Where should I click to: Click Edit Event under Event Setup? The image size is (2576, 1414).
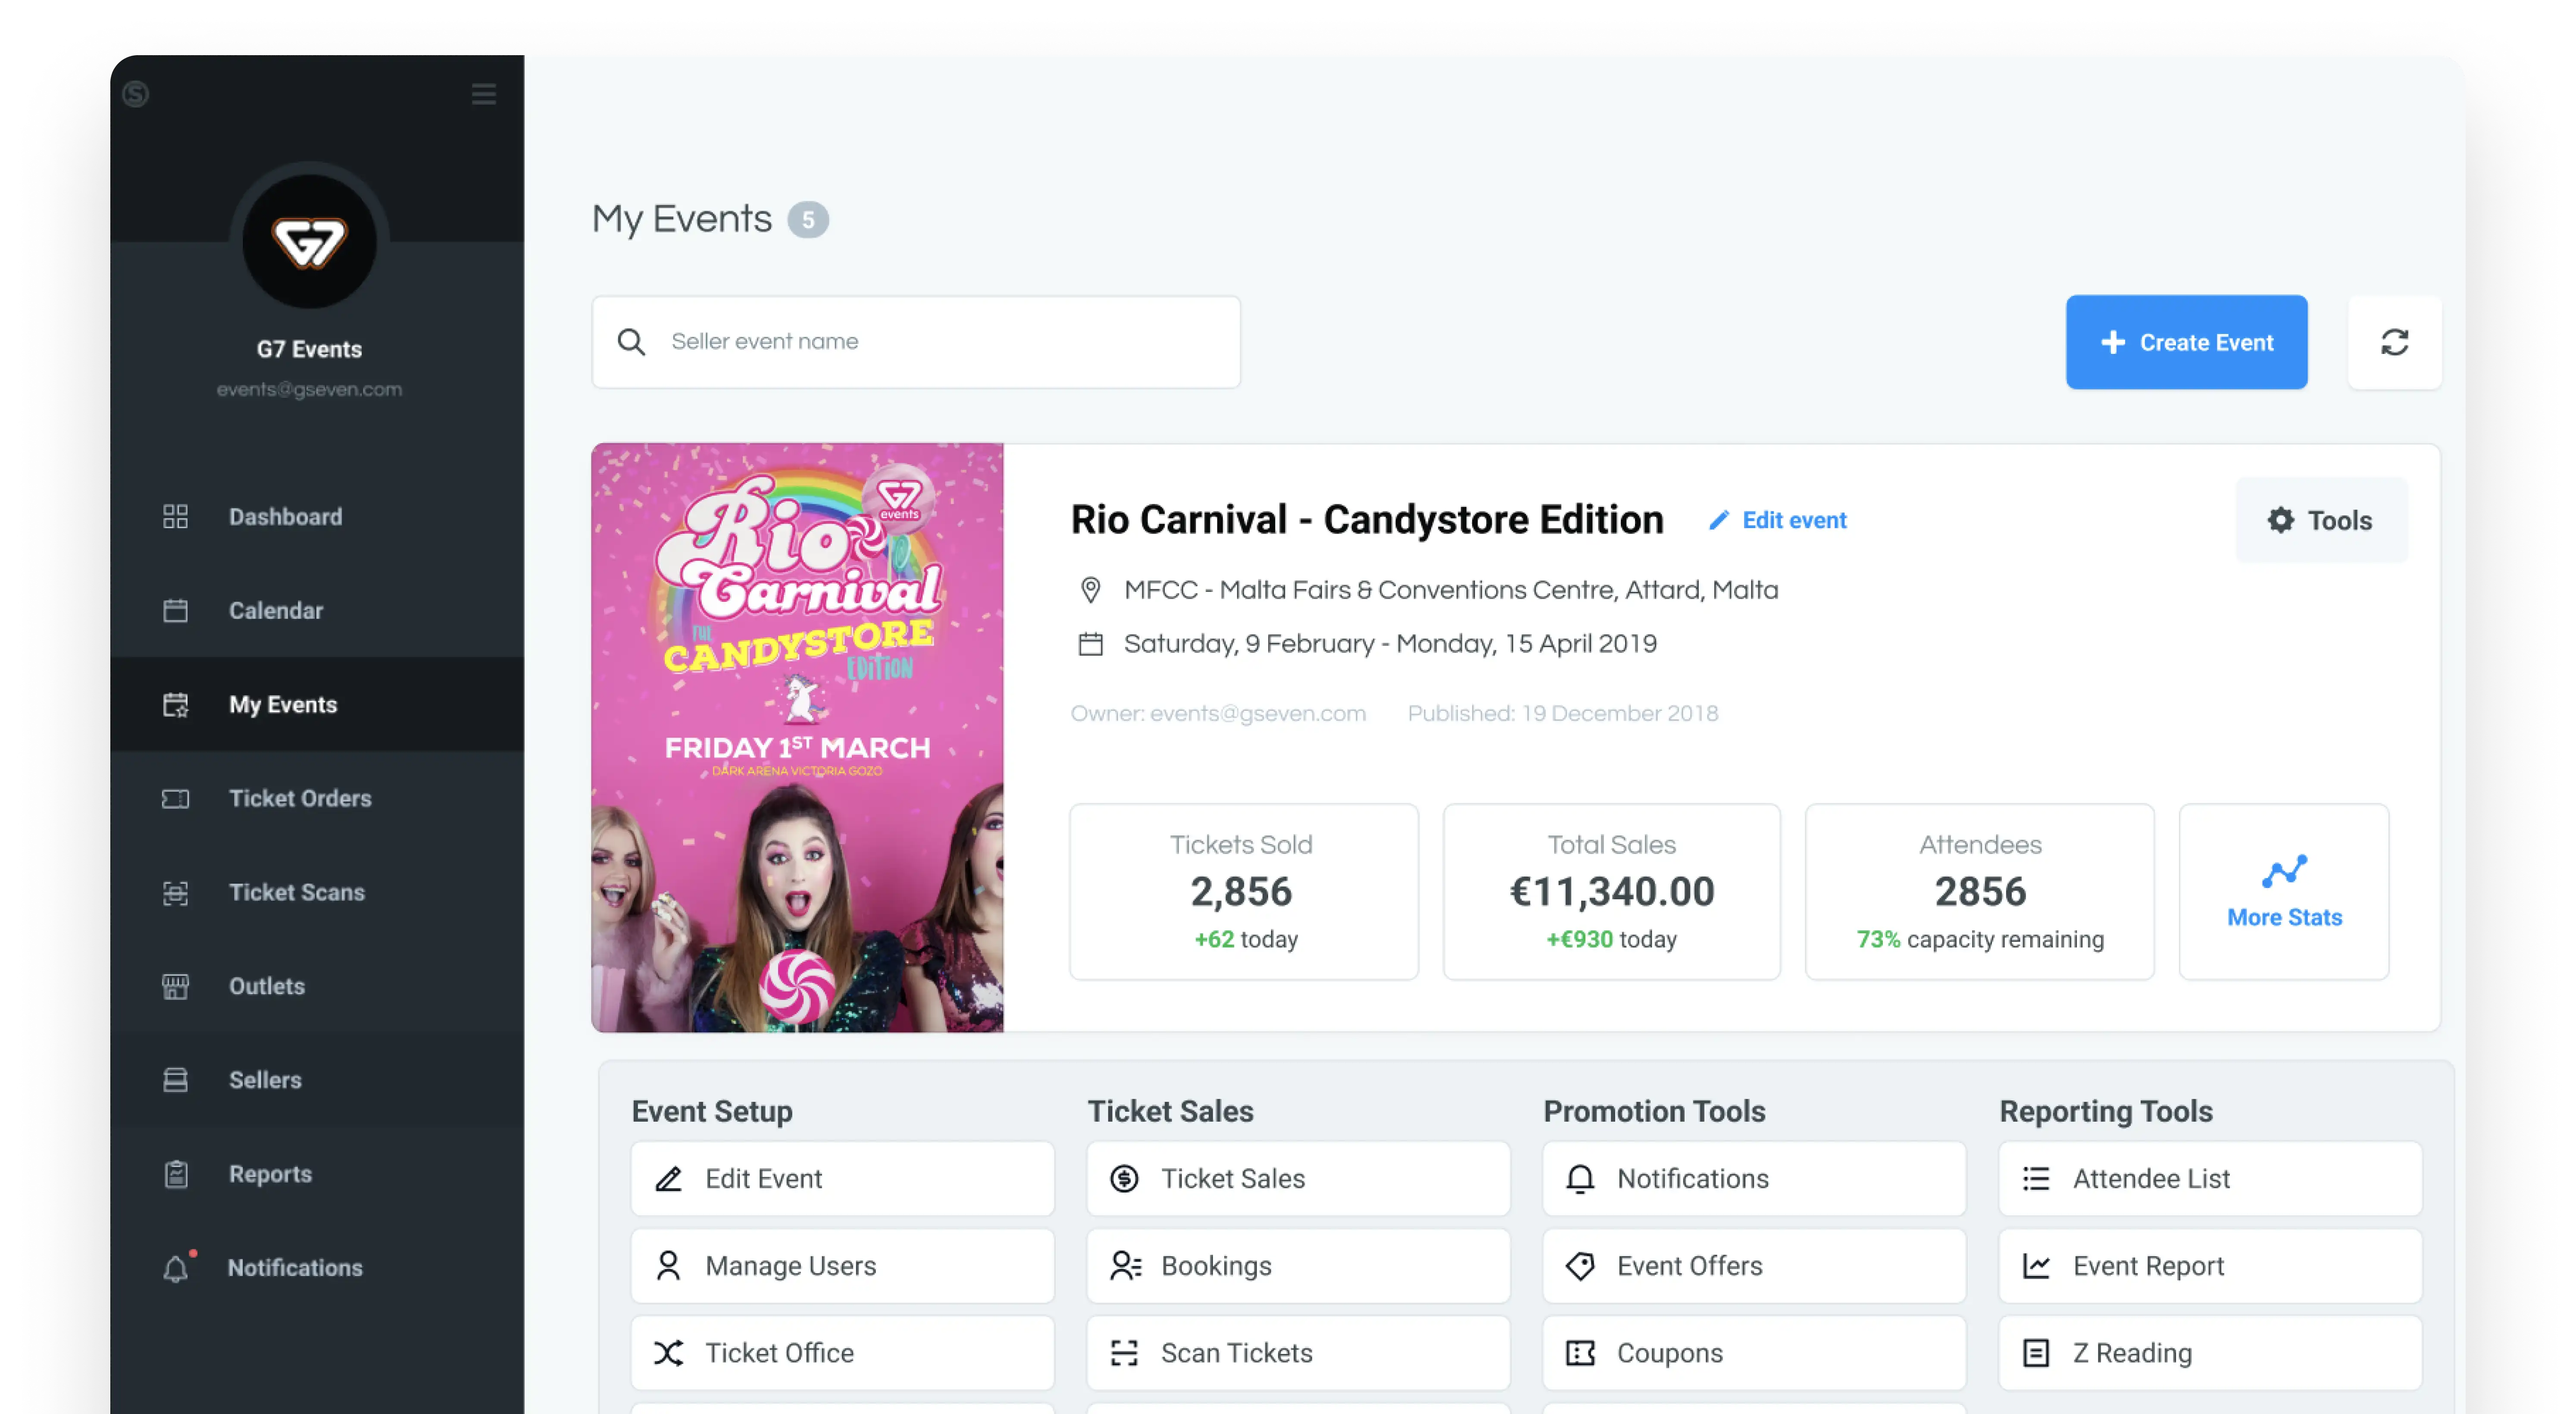[x=843, y=1179]
